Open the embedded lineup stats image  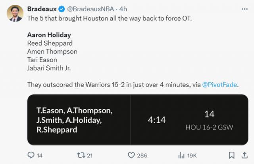coord(138,120)
